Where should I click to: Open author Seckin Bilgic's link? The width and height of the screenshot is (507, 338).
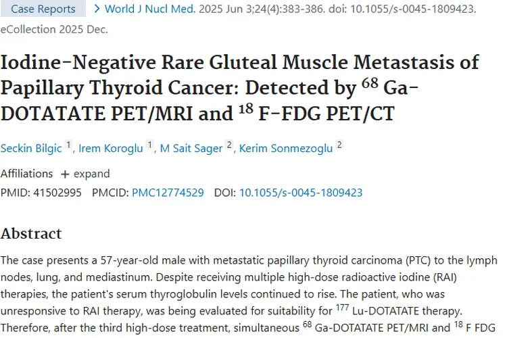click(30, 149)
